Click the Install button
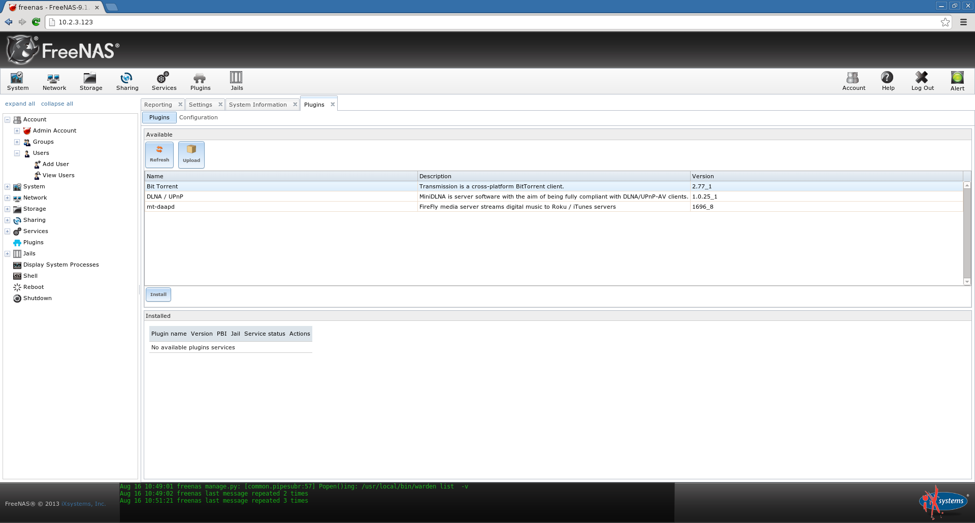 point(158,295)
